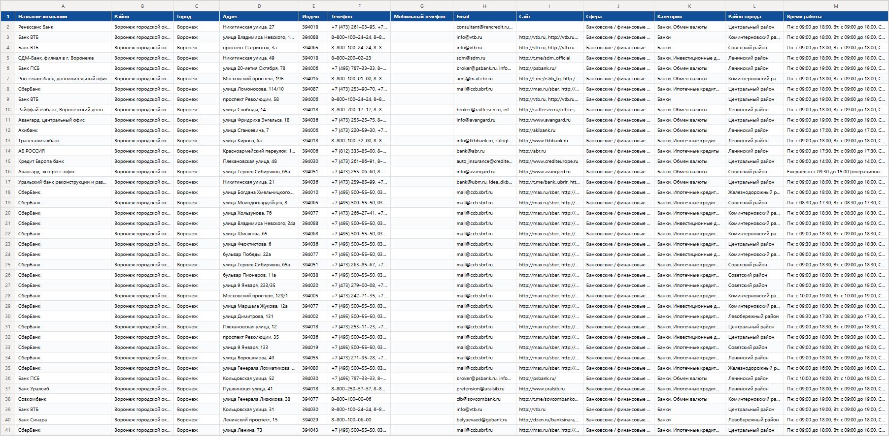Click the 'Категория' header cell
This screenshot has height=444, width=889.
click(x=689, y=16)
